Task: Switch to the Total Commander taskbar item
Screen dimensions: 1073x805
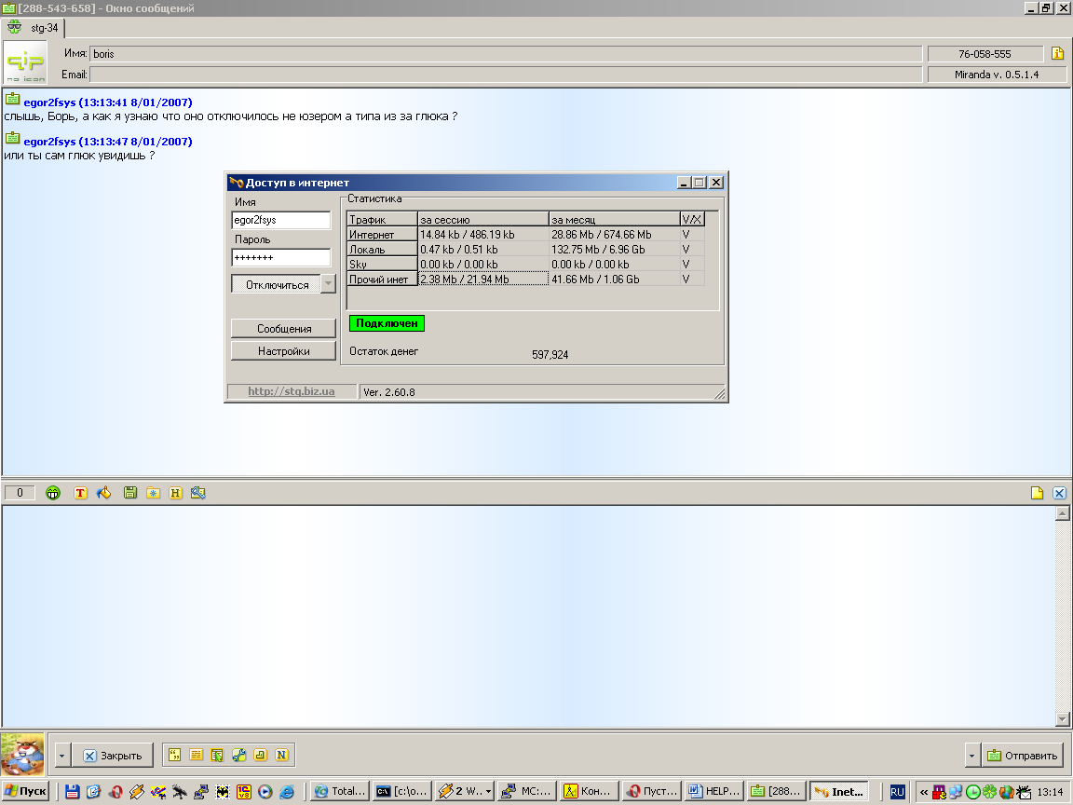Action: click(340, 791)
